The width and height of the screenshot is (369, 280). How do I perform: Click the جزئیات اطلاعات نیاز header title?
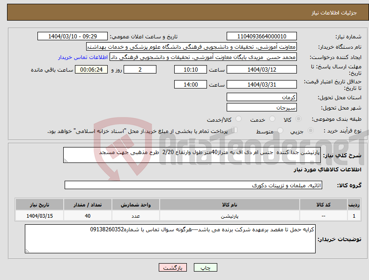(334, 13)
